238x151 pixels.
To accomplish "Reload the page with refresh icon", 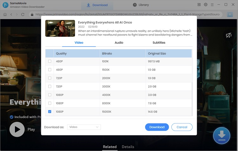I will 23,15.
